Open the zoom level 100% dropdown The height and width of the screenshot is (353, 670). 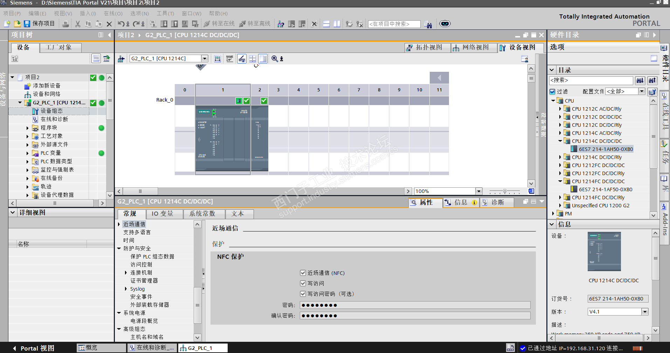479,191
